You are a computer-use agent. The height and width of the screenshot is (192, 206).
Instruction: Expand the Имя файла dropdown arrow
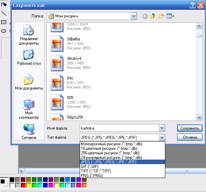(x=162, y=128)
